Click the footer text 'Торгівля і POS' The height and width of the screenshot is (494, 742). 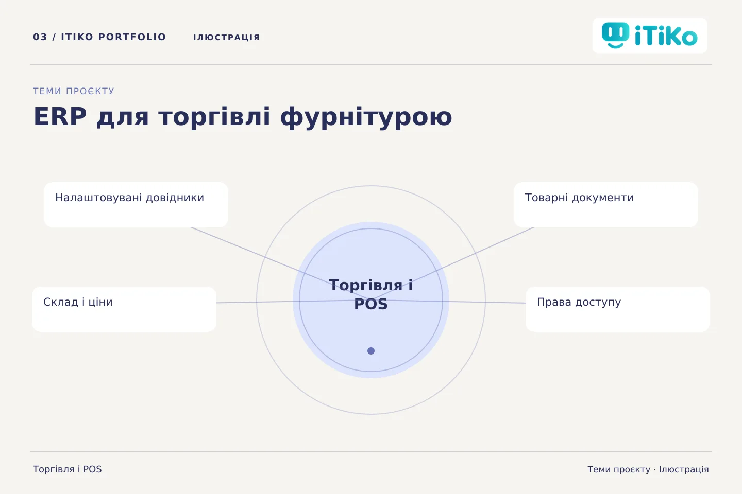[x=68, y=469]
